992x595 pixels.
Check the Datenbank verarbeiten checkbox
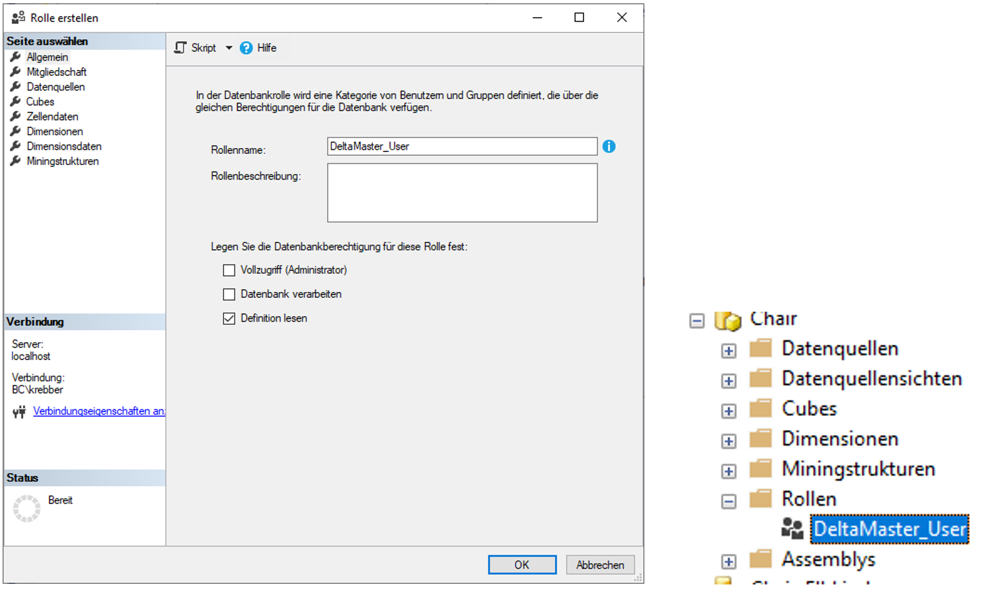pyautogui.click(x=229, y=295)
